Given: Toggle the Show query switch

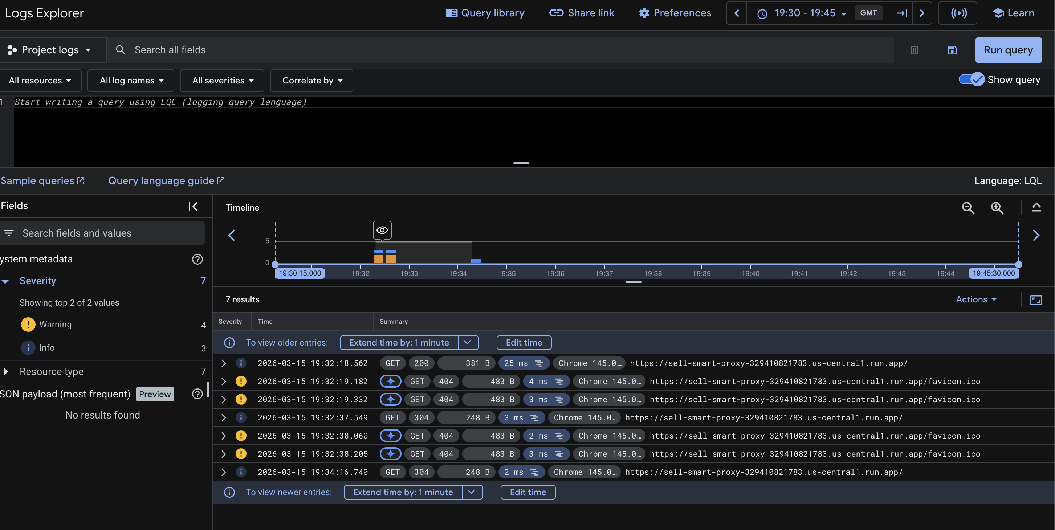Looking at the screenshot, I should [971, 79].
